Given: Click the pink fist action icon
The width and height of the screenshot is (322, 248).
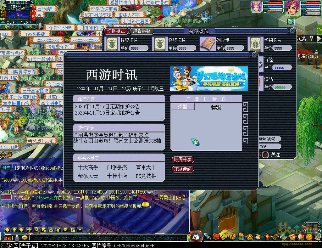Looking at the screenshot, I should click(292, 237).
